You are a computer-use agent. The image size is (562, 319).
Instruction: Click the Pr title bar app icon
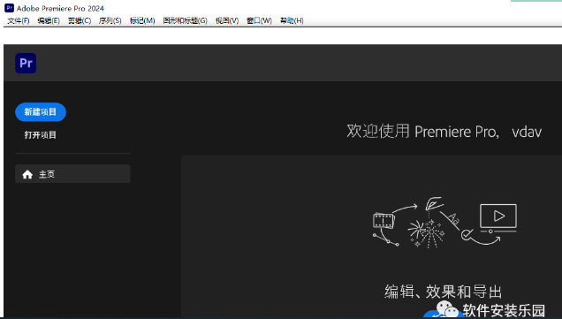[x=10, y=8]
